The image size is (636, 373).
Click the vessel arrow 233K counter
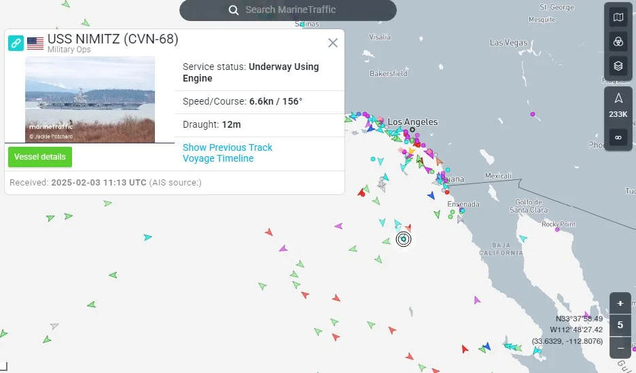(618, 105)
